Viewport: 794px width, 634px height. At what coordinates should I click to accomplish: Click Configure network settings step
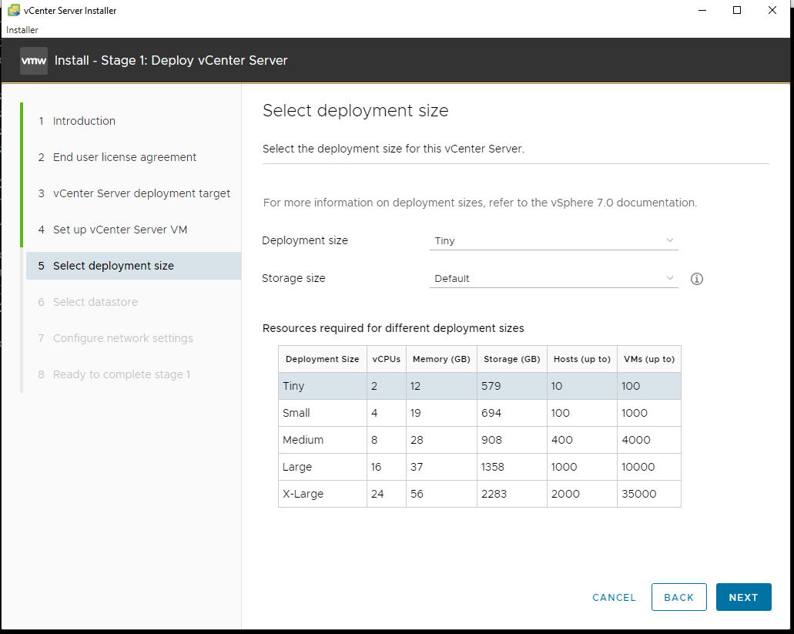[116, 338]
